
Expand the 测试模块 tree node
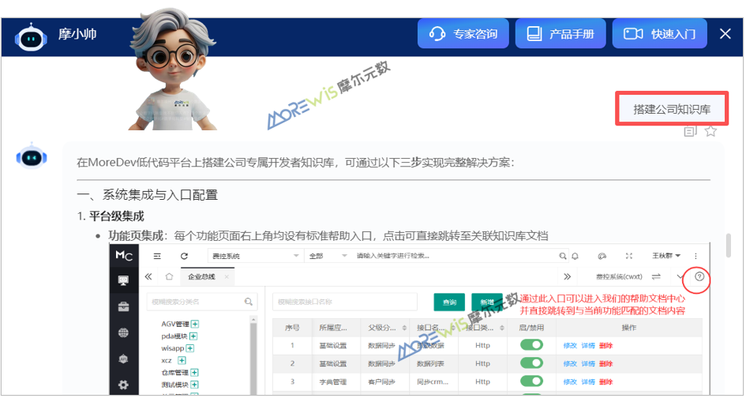194,385
